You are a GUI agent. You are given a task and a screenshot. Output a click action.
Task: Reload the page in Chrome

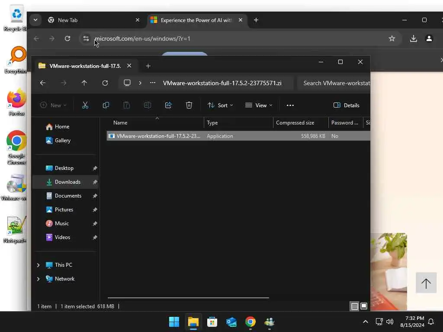[x=67, y=38]
